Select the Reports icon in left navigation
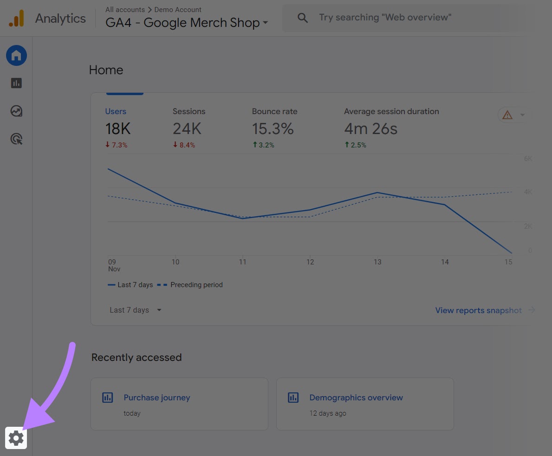This screenshot has height=456, width=552. [16, 83]
